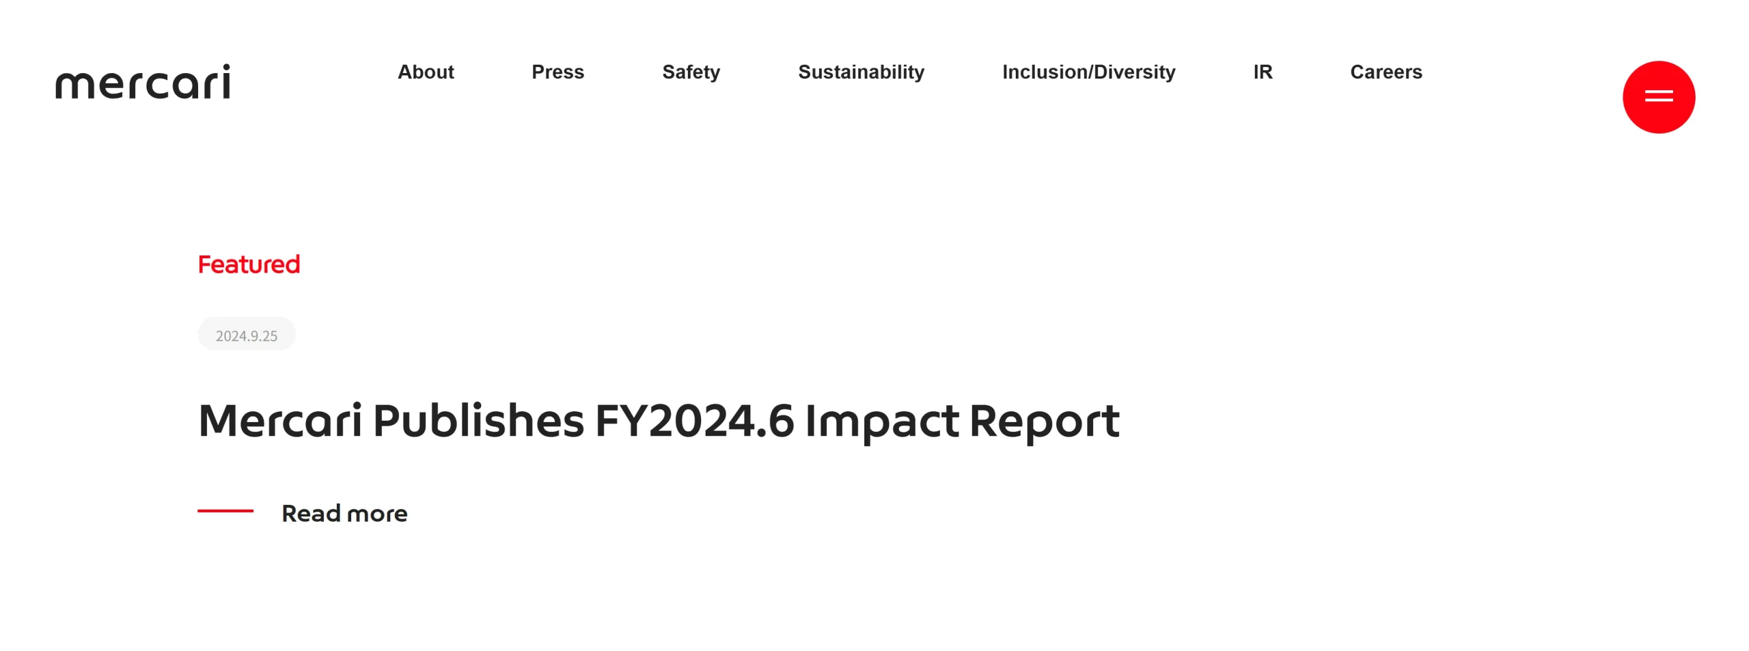Open the Sustainability page
1749x651 pixels.
pyautogui.click(x=861, y=72)
